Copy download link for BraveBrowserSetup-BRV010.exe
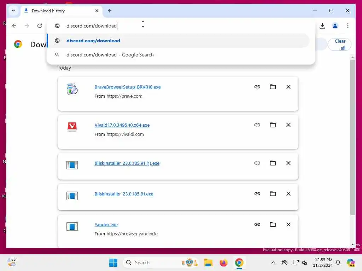 [257, 87]
